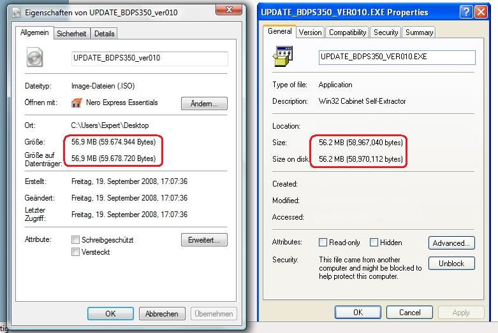Go to the Summary tab
Screen dimensions: 498x333
pyautogui.click(x=419, y=32)
